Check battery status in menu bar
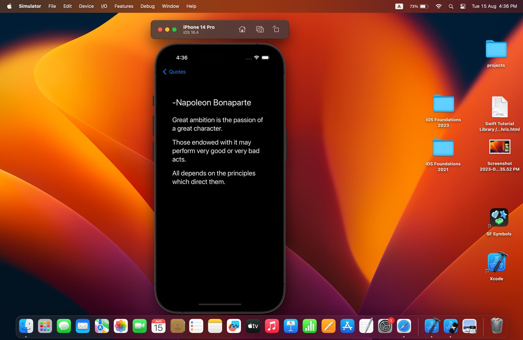Screen dimensions: 523x340 click(419, 6)
